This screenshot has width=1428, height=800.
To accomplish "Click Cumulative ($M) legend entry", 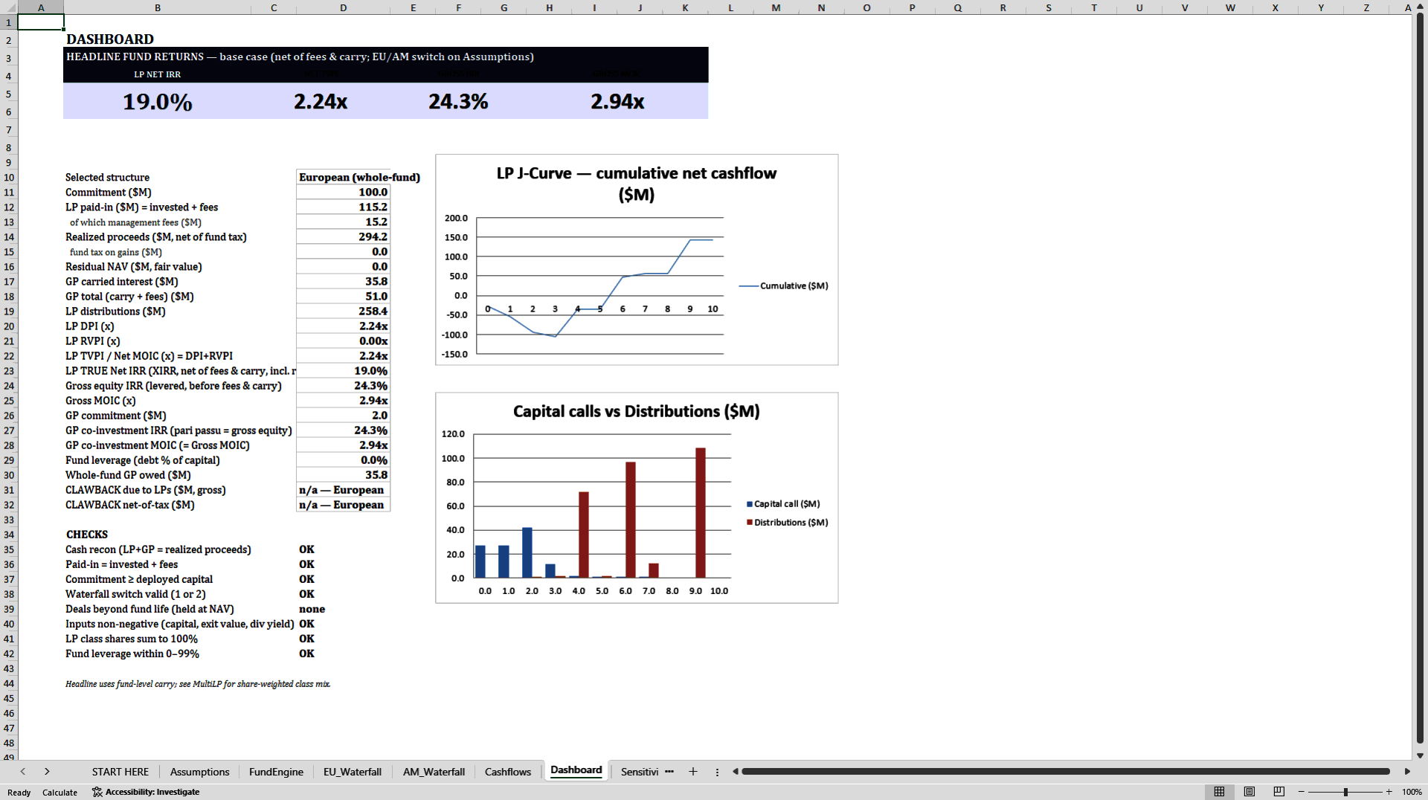I will click(x=784, y=286).
